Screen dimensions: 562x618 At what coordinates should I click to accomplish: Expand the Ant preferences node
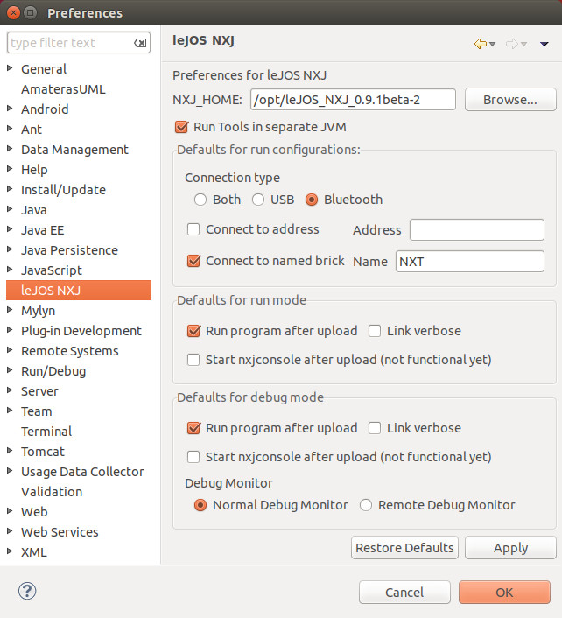click(10, 129)
